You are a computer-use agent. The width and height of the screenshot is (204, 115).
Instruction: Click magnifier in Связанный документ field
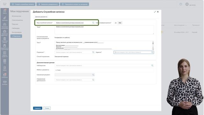(x=93, y=75)
